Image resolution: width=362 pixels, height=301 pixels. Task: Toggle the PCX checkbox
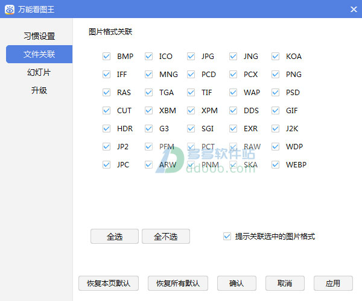[233, 75]
